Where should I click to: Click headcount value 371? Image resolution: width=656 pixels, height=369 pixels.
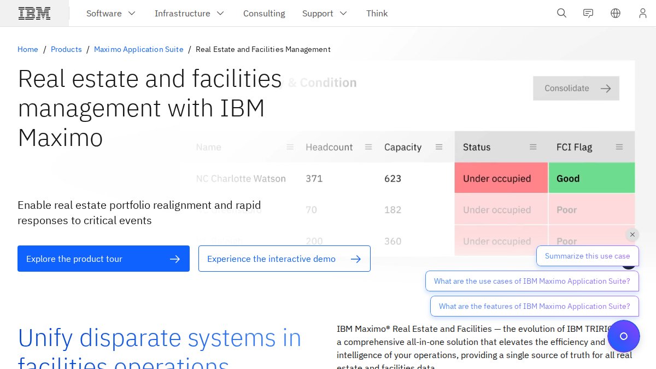coord(314,178)
